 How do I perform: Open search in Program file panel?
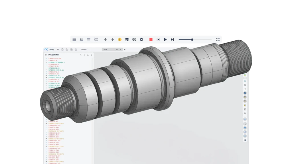pos(81,55)
